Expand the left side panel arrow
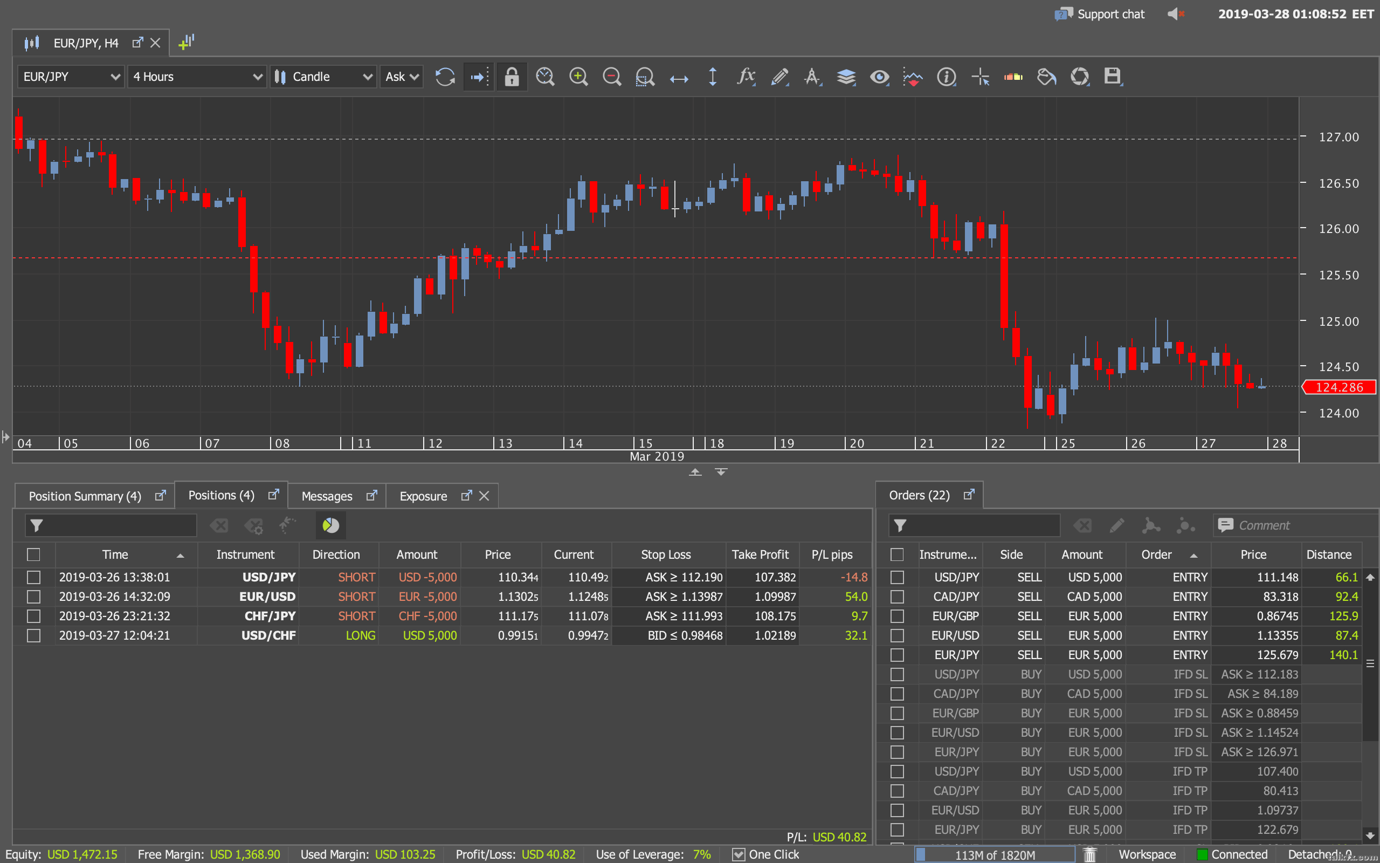The width and height of the screenshot is (1380, 863). coord(6,437)
